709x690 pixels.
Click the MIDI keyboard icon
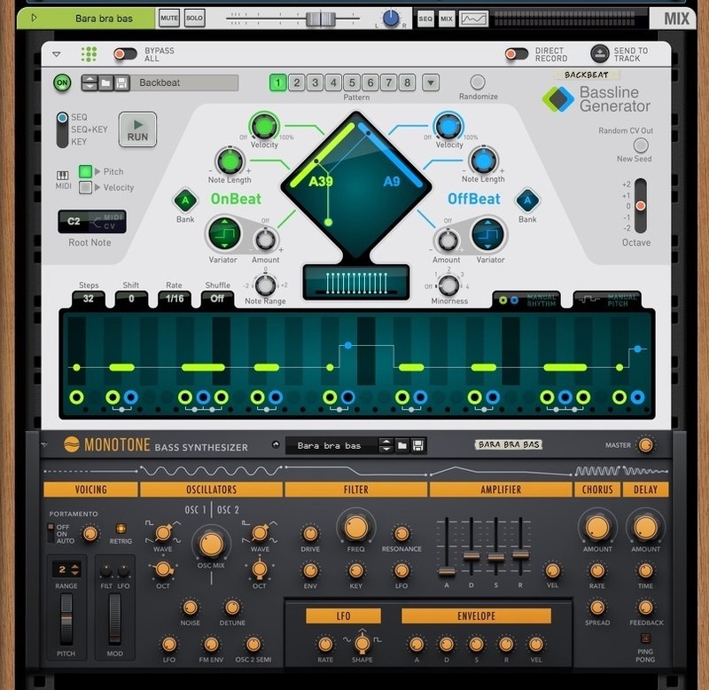62,176
